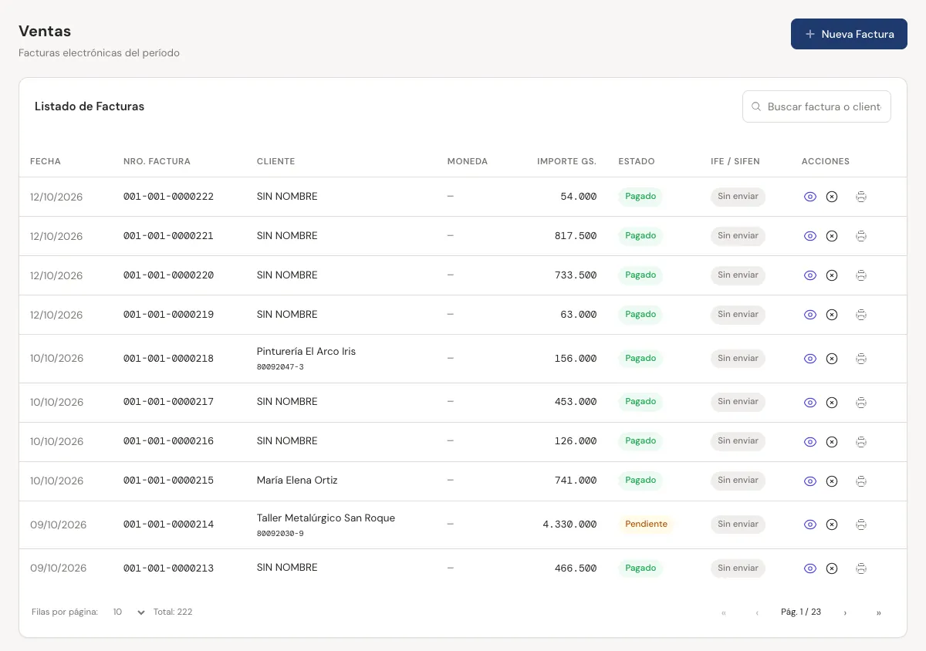View invoice 001-001-0000217

(x=810, y=403)
